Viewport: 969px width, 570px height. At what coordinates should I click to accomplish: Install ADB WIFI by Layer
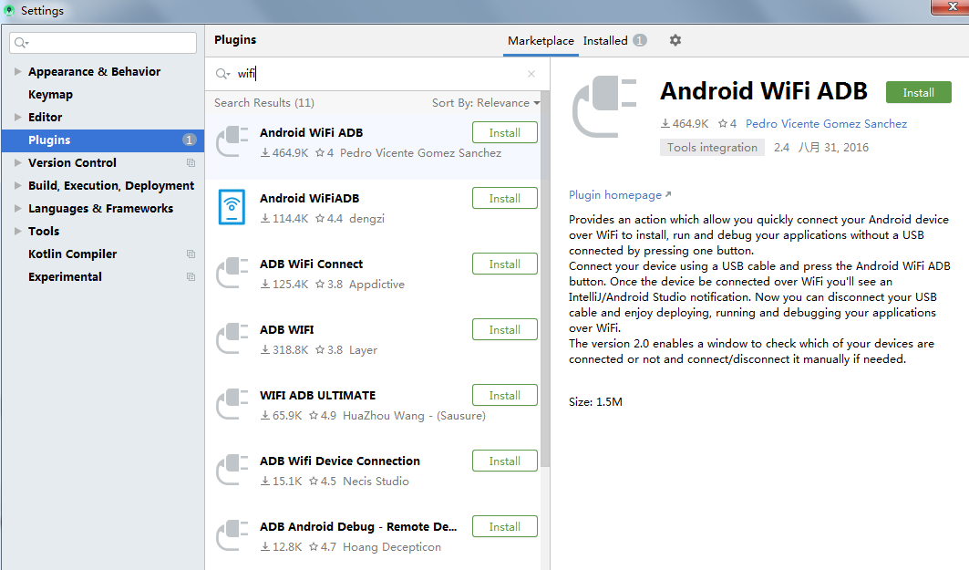pos(505,330)
